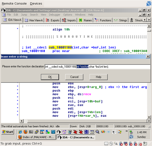Screen dimensions: 152x146
Task: Cancel the function declaration dialog
Action: 74,77
